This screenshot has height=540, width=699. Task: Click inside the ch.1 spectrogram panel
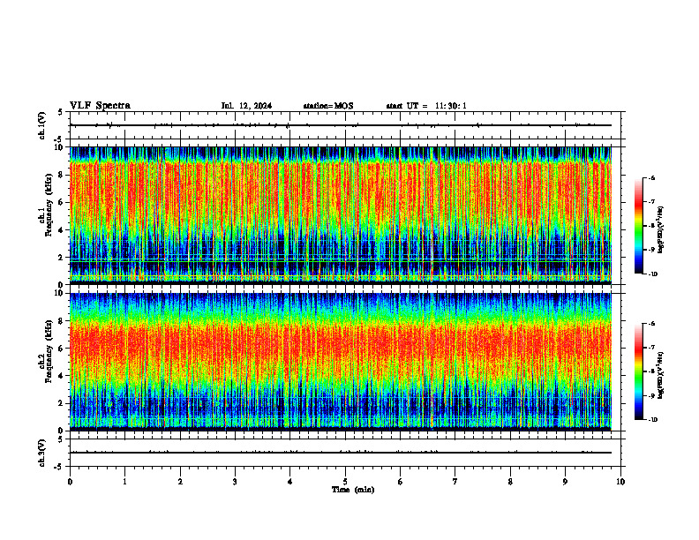click(x=341, y=215)
